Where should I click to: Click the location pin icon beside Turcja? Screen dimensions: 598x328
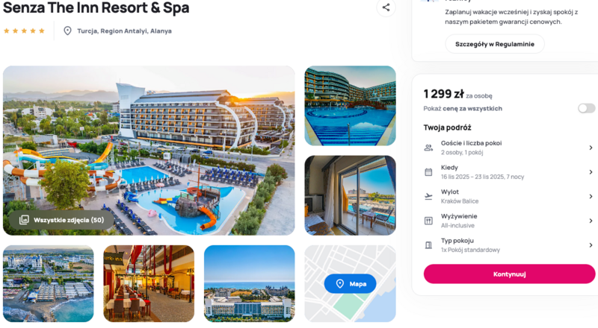(x=67, y=31)
